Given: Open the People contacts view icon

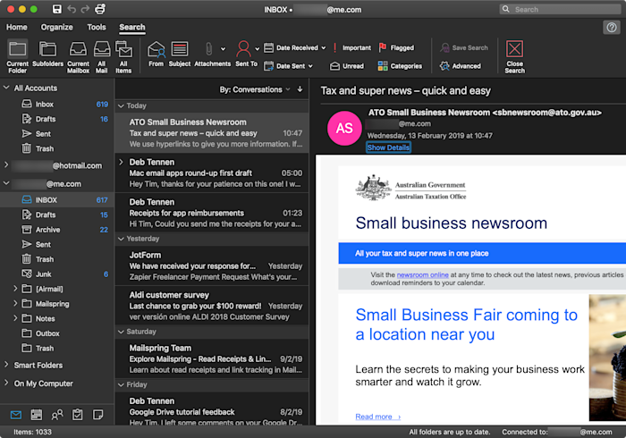Looking at the screenshot, I should pyautogui.click(x=57, y=415).
